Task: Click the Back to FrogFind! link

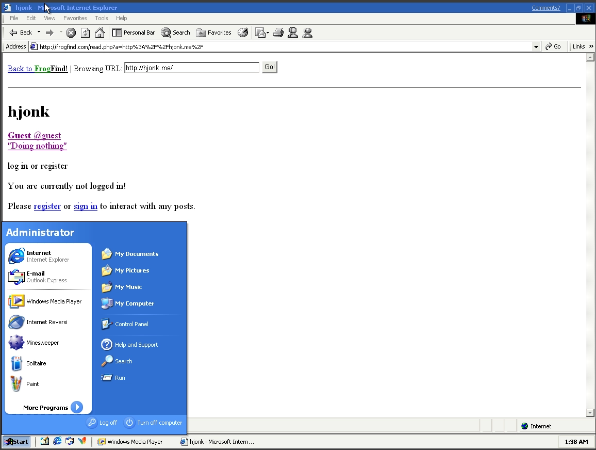Action: coord(38,69)
